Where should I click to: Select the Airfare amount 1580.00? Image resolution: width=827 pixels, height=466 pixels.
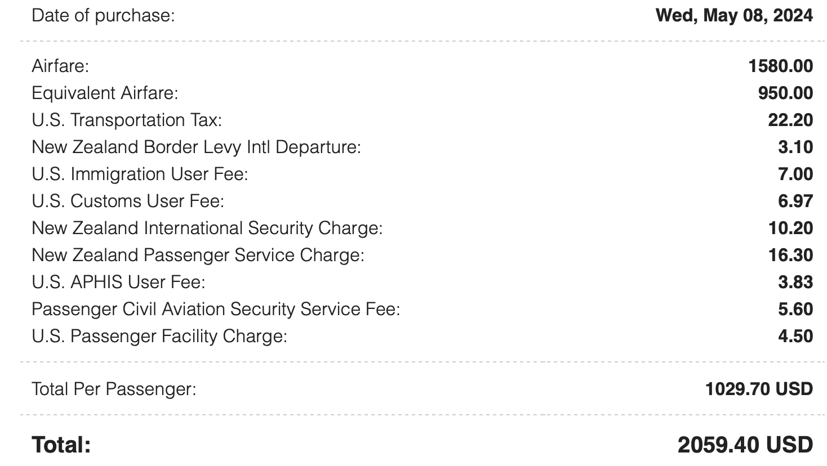click(780, 66)
